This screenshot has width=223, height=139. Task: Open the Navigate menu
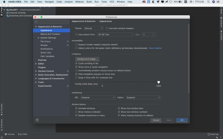(49, 2)
